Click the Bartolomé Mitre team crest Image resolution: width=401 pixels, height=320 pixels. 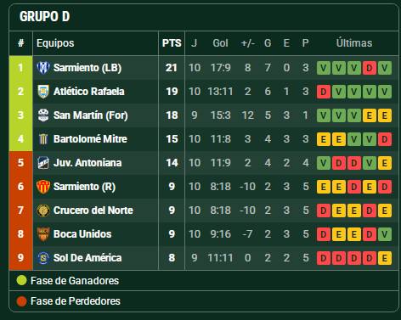(43, 139)
